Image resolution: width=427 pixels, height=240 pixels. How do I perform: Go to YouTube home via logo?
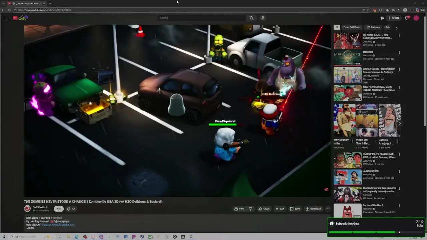click(x=20, y=18)
